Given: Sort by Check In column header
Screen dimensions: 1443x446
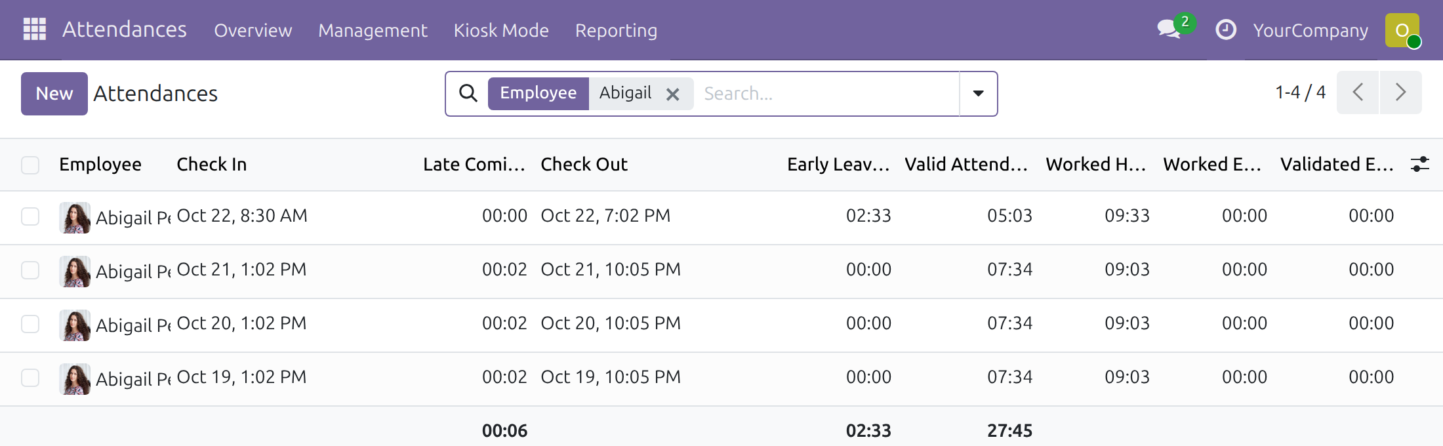Looking at the screenshot, I should (x=212, y=165).
